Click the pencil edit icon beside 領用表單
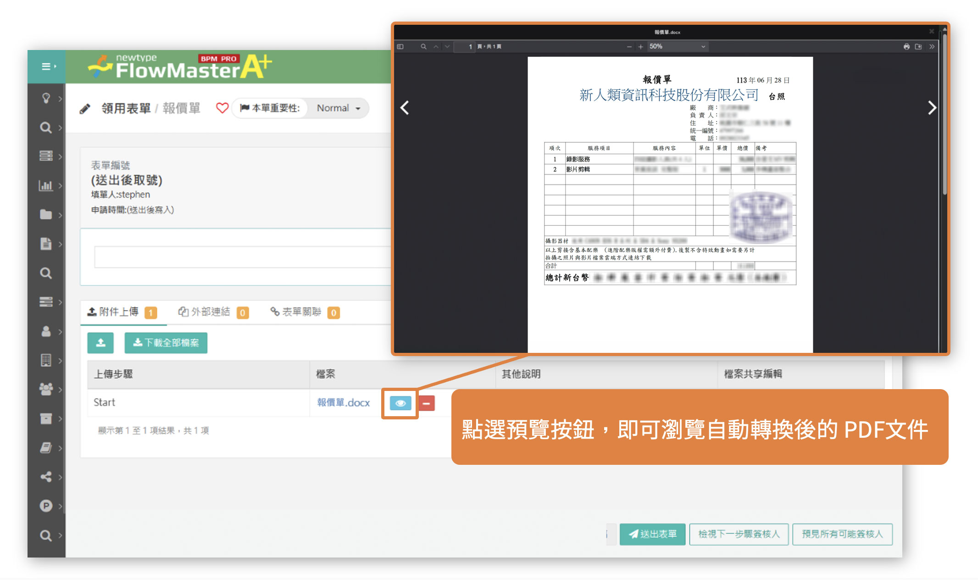Viewport: 978px width, 580px height. (85, 109)
